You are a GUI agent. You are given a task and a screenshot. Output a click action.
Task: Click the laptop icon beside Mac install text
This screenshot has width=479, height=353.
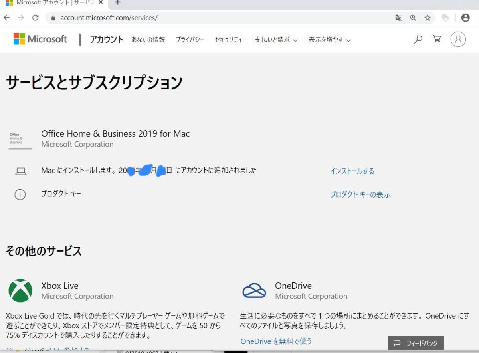click(x=21, y=171)
